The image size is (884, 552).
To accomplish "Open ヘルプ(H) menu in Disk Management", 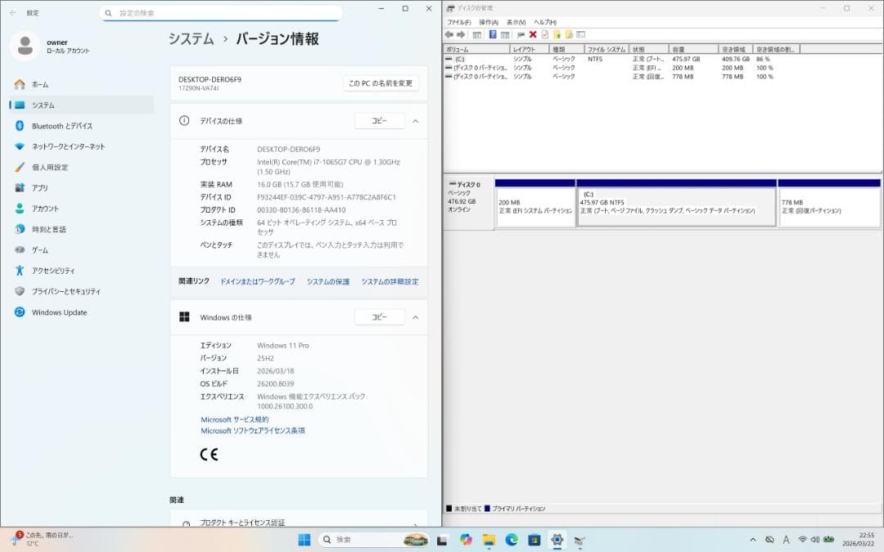I will click(545, 22).
